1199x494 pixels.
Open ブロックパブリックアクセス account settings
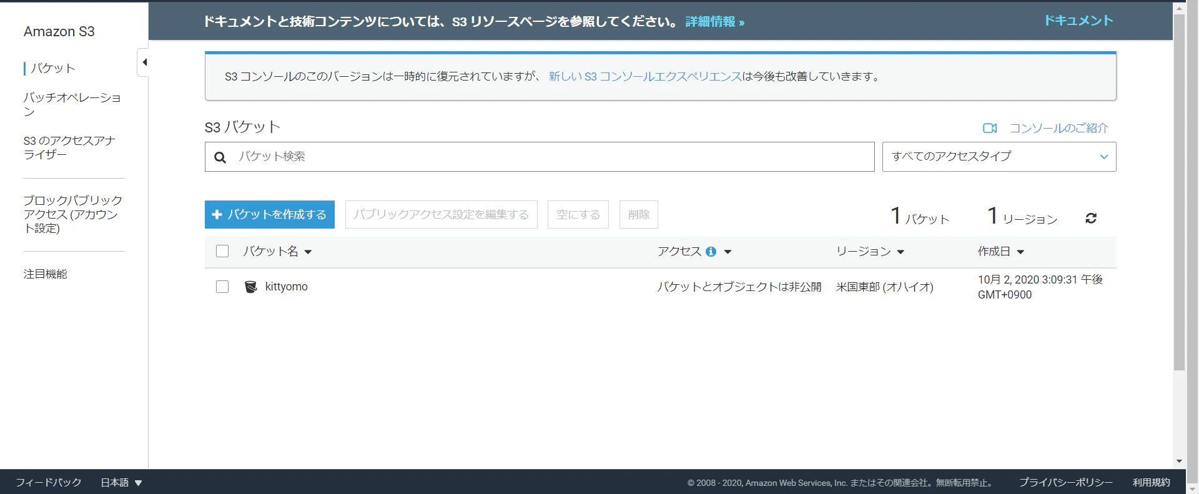pos(72,214)
